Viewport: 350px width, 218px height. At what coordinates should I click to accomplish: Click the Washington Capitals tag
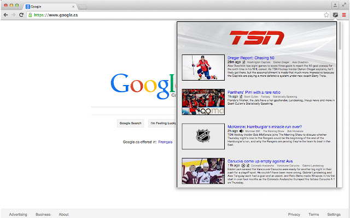tap(259, 62)
